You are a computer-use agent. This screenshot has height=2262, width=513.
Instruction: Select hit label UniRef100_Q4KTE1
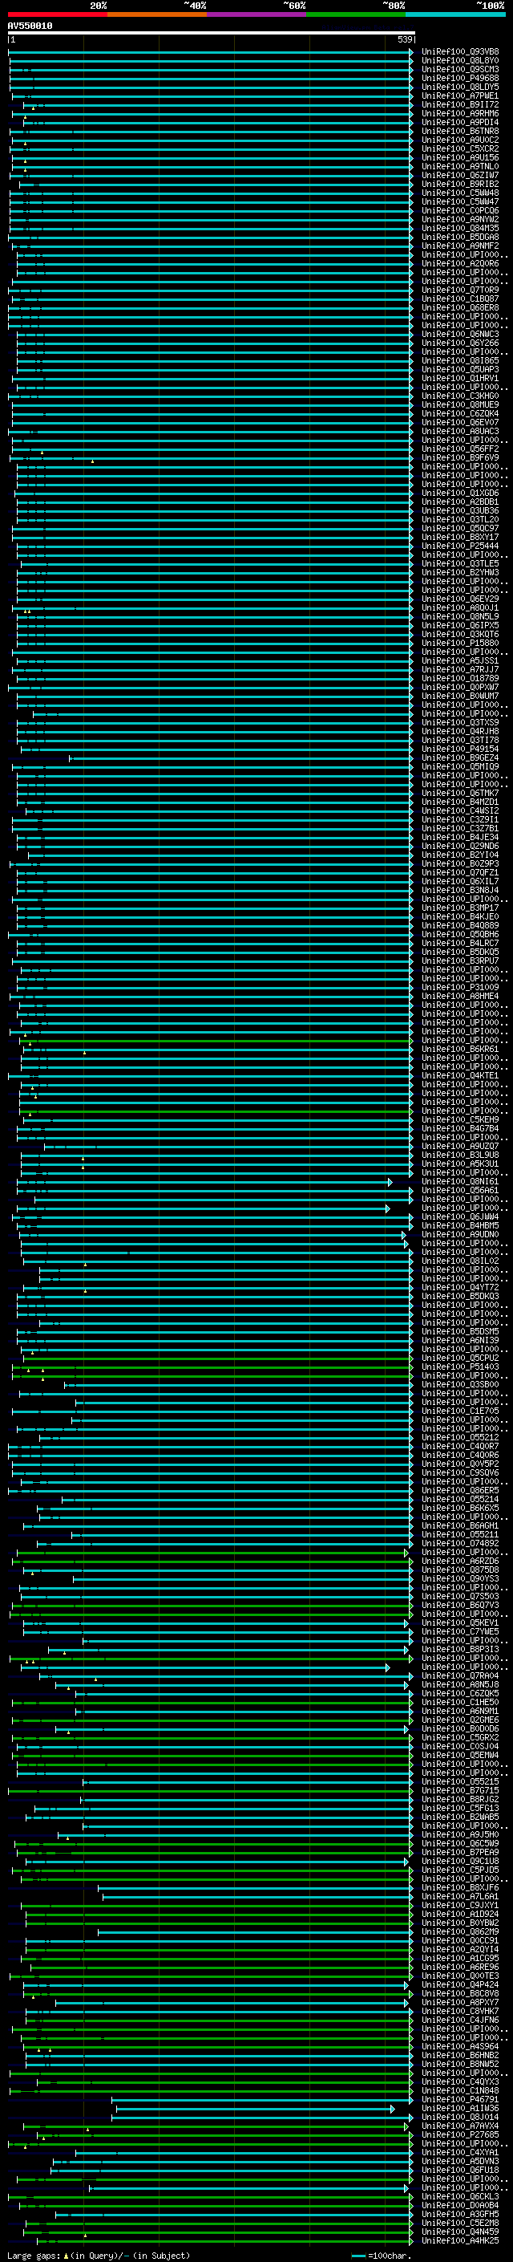460,1076
